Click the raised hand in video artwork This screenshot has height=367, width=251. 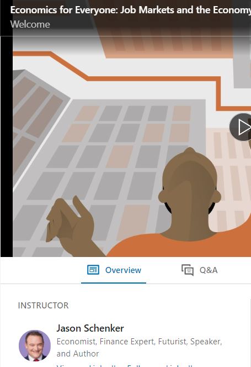pos(70,221)
